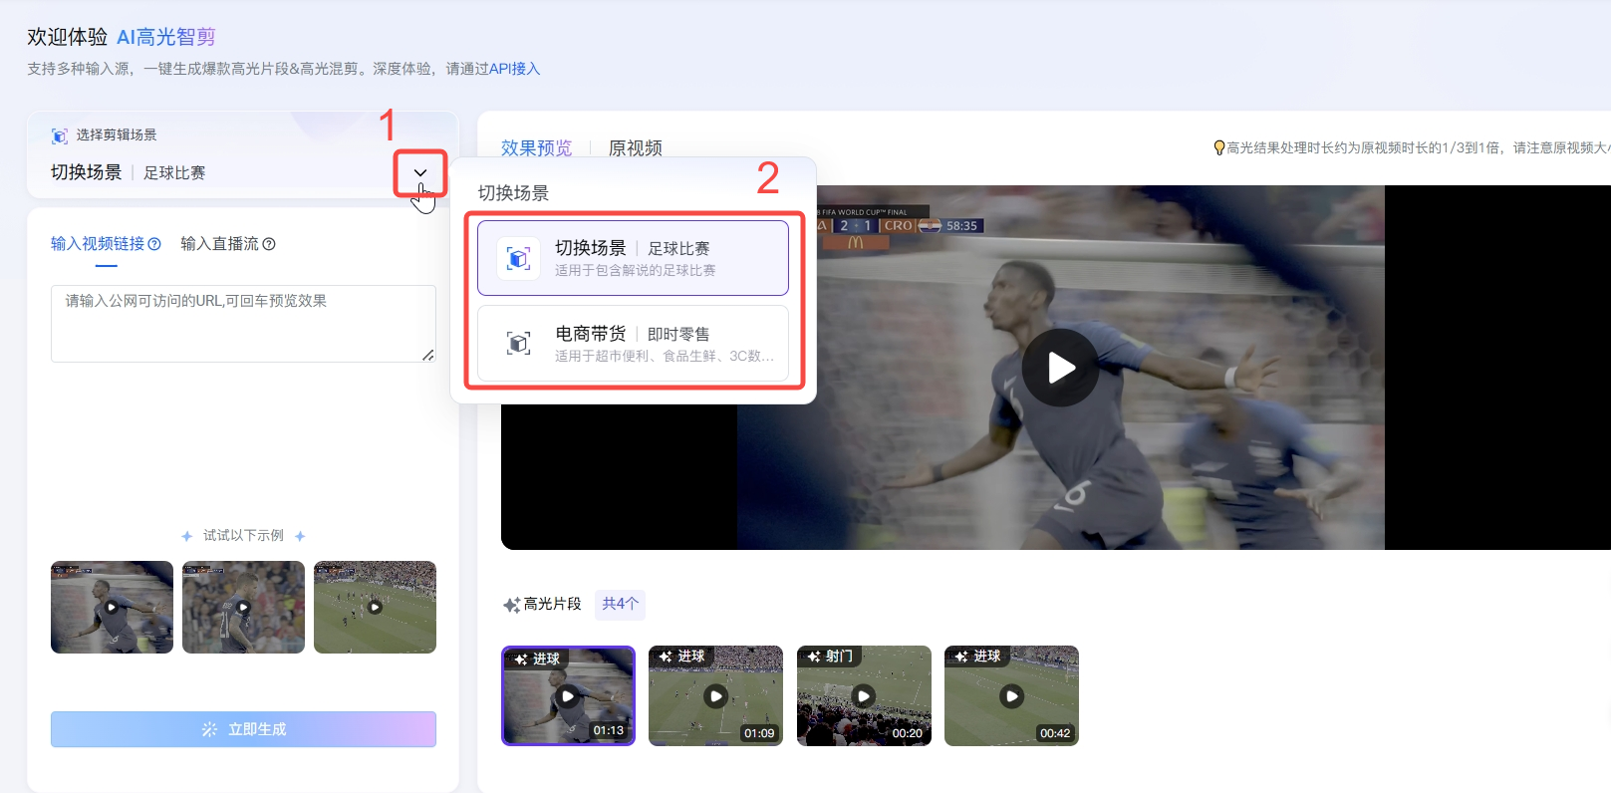Image resolution: width=1611 pixels, height=793 pixels.
Task: Switch to the 原视频 tab
Action: [635, 148]
